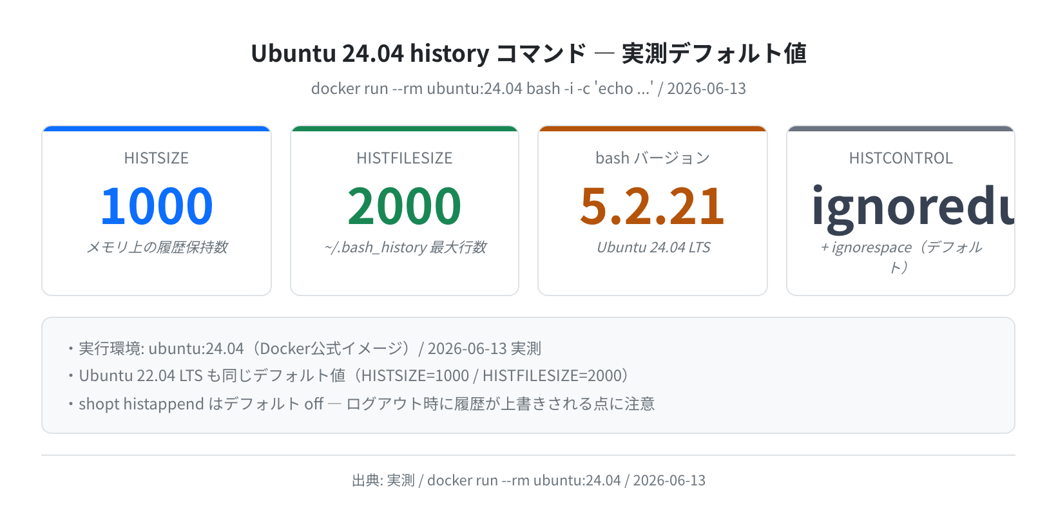Select the orange value "5.2.21"
Screen dimensions: 1058x515
point(653,206)
